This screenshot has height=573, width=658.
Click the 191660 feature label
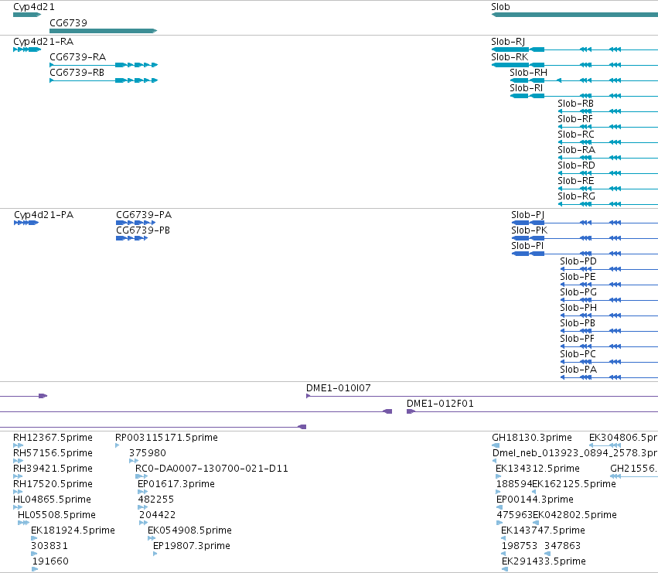(x=50, y=562)
